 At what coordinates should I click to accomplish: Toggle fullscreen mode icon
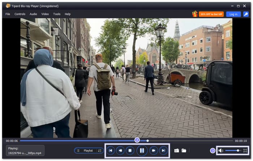[x=245, y=150]
